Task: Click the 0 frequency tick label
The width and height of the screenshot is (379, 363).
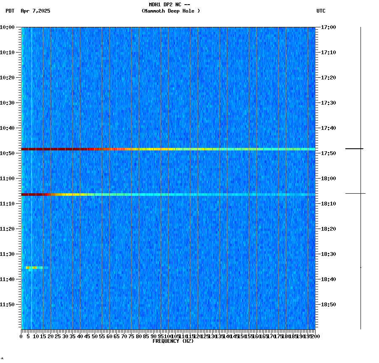Action: (20, 336)
